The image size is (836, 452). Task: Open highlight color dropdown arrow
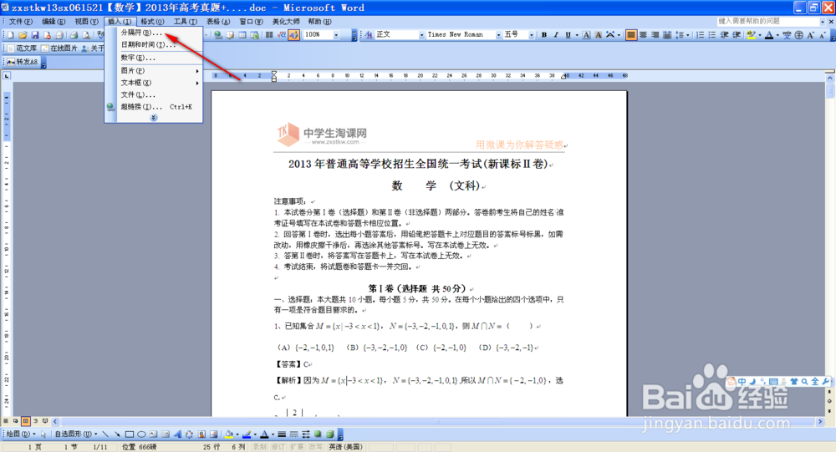(x=759, y=34)
